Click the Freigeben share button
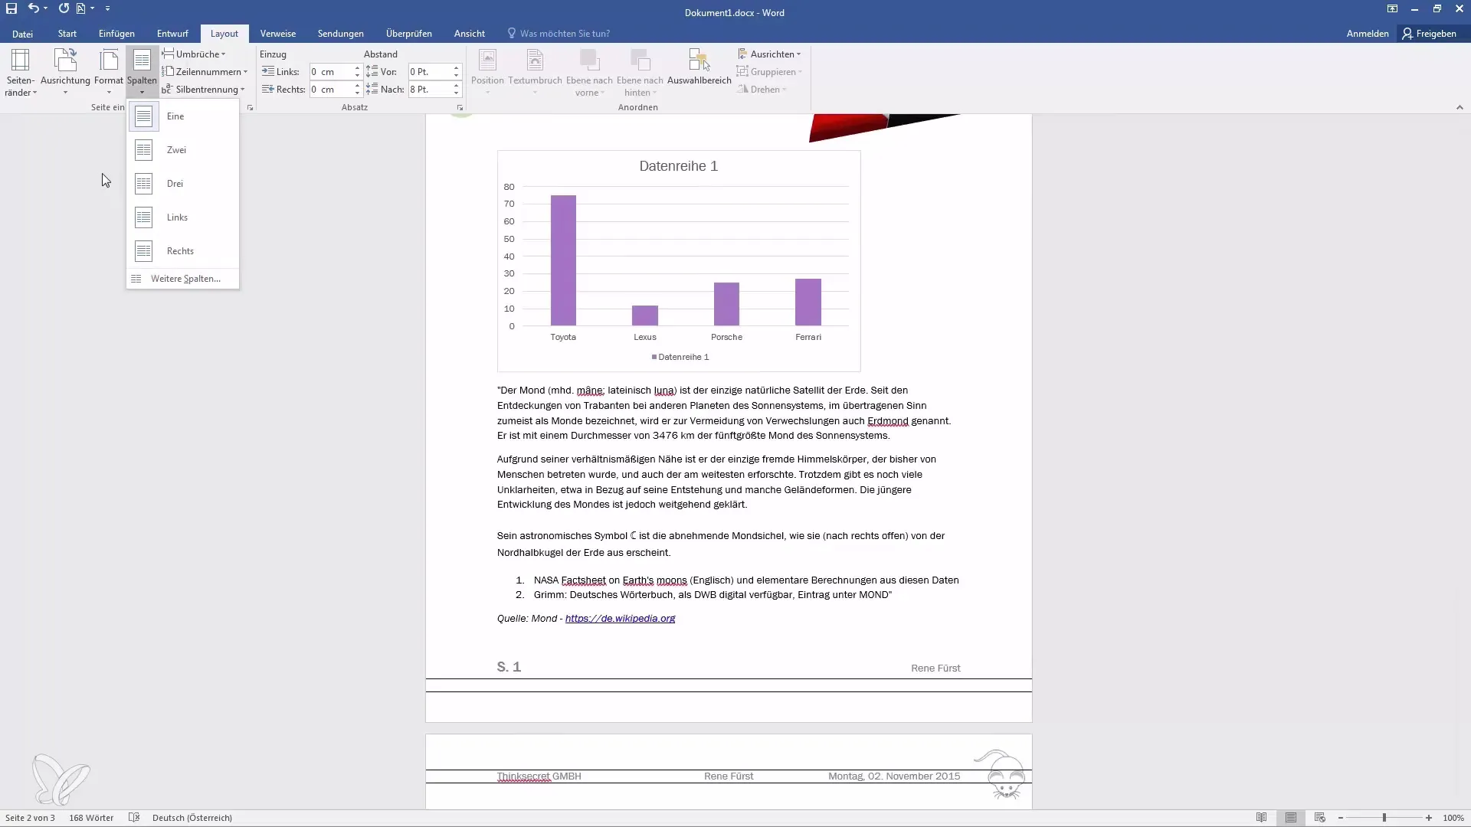Screen dimensions: 1471x827 click(1430, 34)
